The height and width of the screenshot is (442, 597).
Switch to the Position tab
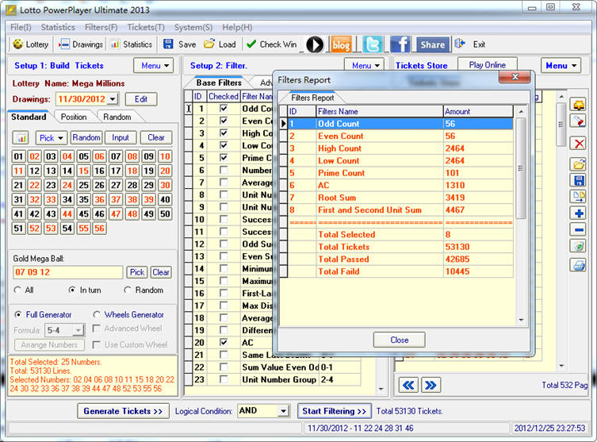pyautogui.click(x=74, y=117)
